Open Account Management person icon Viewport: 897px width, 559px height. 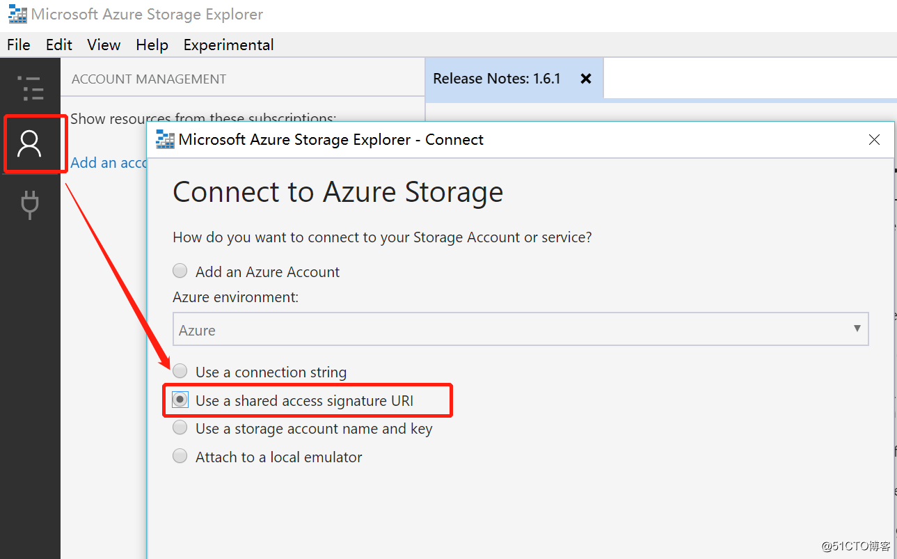(x=30, y=143)
